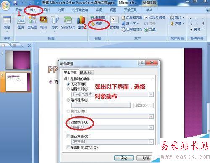Image resolution: width=210 pixels, height=163 pixels.
Task: Insert a symbol using Ω 符号
Action: tap(150, 24)
